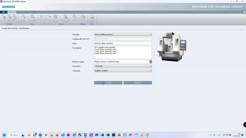This screenshot has height=138, width=246.
Task: Open the Mail app from the taskbar
Action: (96, 135)
